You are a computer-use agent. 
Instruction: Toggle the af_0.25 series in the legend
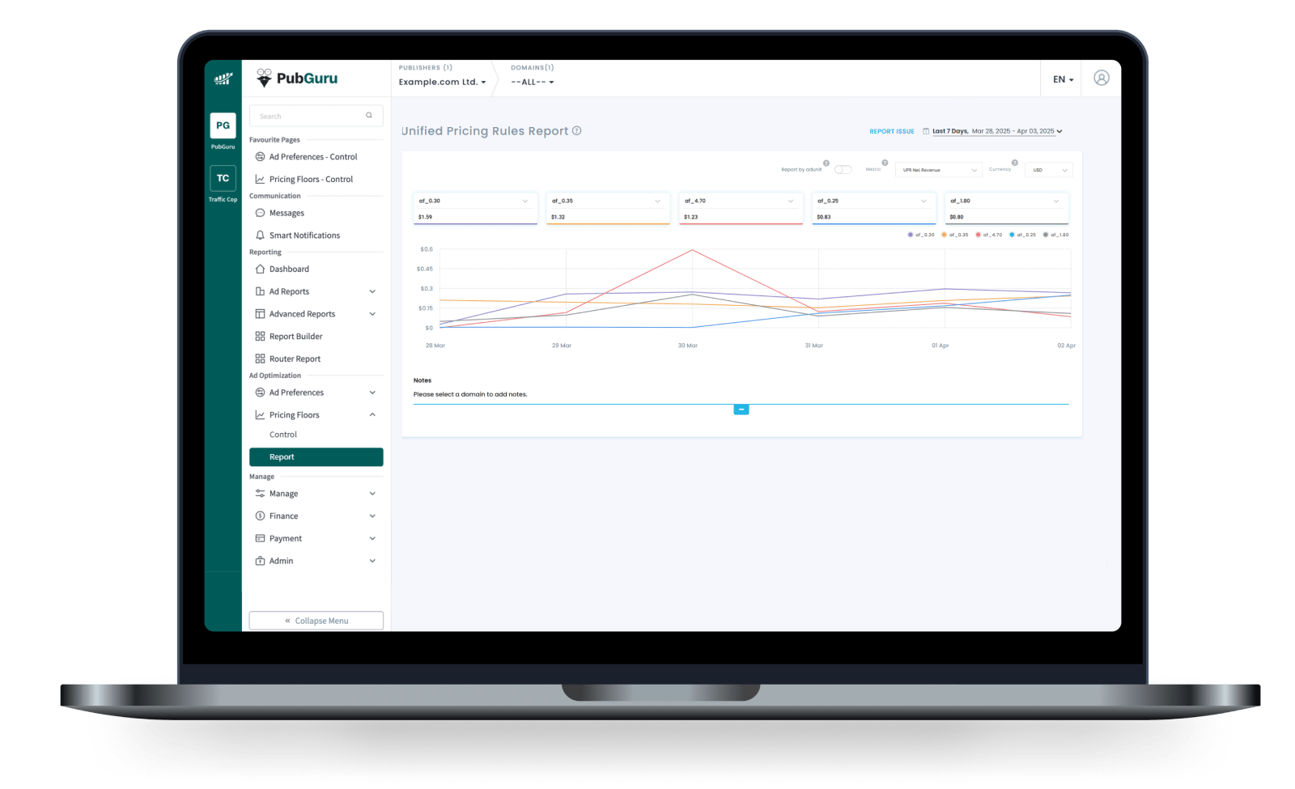coord(1023,235)
